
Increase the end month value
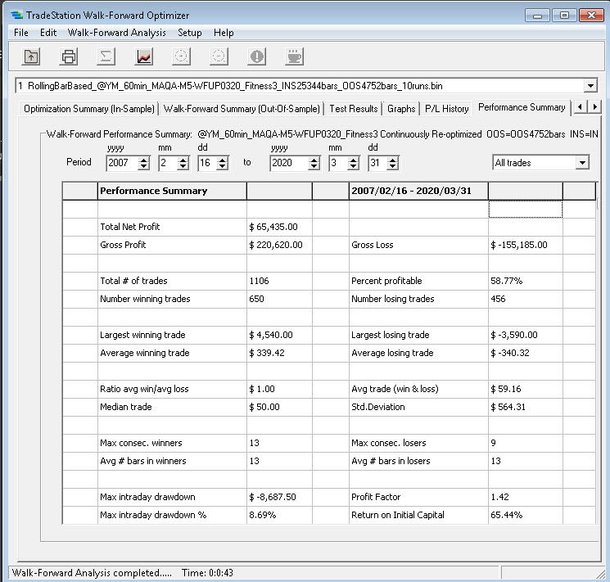(x=353, y=159)
